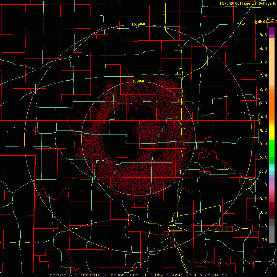The image size is (277, 277).
Task: Pick the cyan swatch on legend
Action: tap(272, 169)
